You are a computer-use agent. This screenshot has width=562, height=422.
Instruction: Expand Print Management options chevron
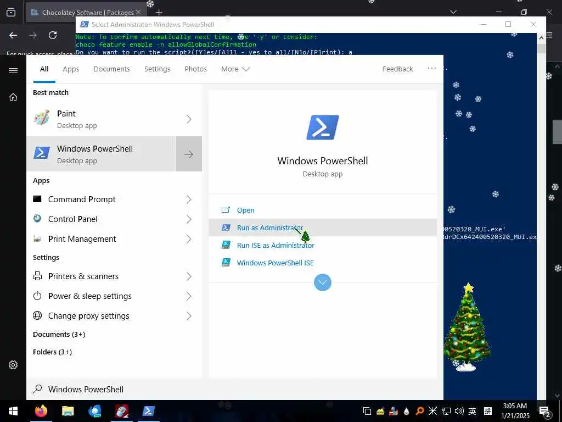click(189, 238)
